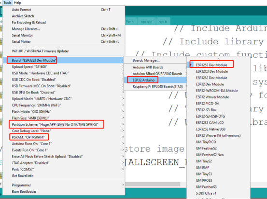The image size is (267, 199).
Task: Select UM FeatherS2 Neo board
Action: click(x=219, y=155)
